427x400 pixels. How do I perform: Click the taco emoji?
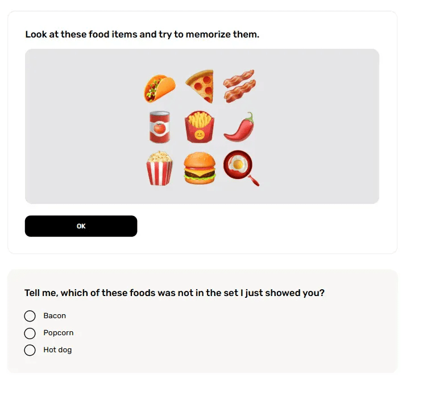pos(160,88)
